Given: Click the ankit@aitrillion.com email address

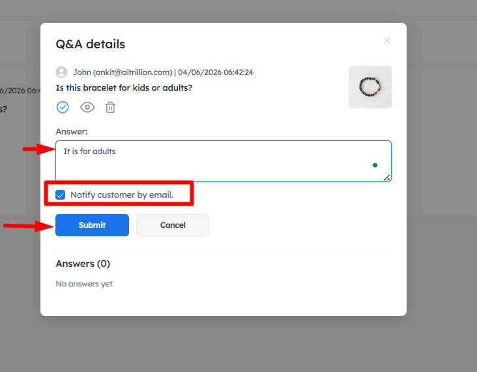Looking at the screenshot, I should point(132,72).
